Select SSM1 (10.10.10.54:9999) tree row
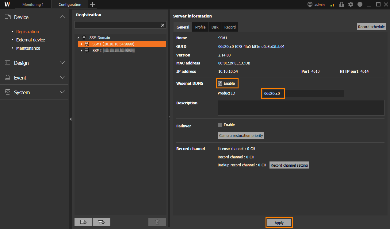This screenshot has width=390, height=229. click(x=122, y=44)
